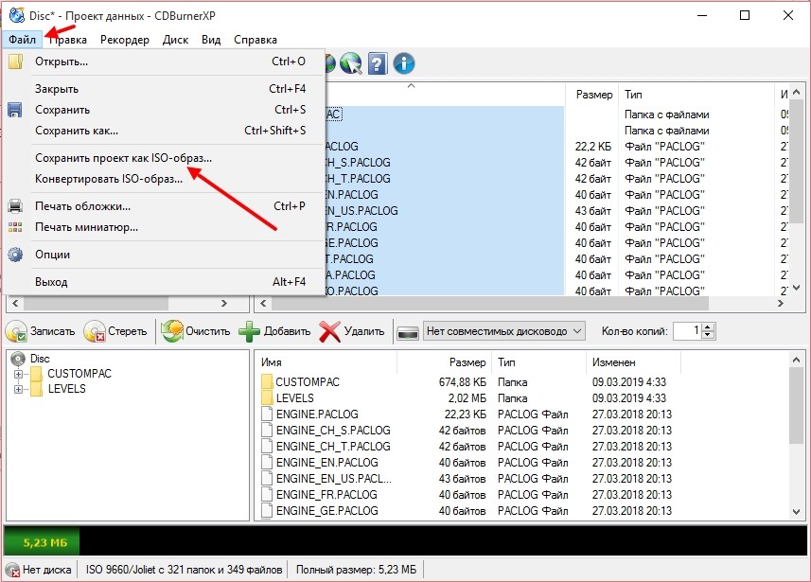The height and width of the screenshot is (582, 811).
Task: Click the Кол-во копий number field
Action: (x=687, y=331)
